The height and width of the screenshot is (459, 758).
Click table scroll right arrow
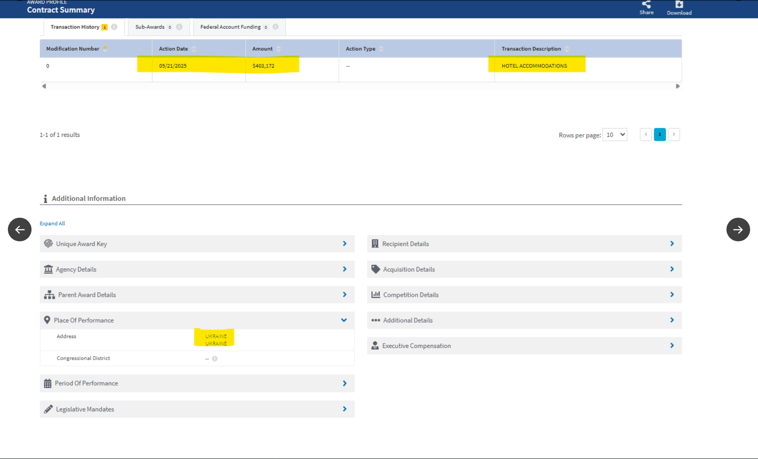click(677, 86)
